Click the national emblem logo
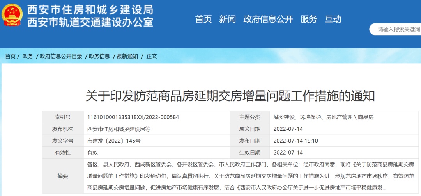 tap(12, 16)
